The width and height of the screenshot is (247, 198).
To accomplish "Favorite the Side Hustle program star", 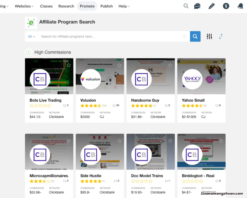I will pyautogui.click(x=120, y=141).
